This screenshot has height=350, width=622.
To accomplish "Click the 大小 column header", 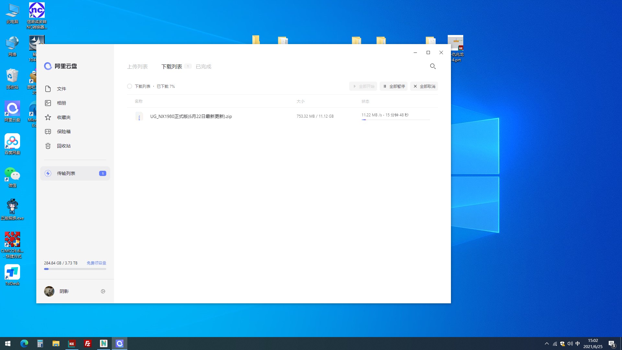I will (x=301, y=101).
